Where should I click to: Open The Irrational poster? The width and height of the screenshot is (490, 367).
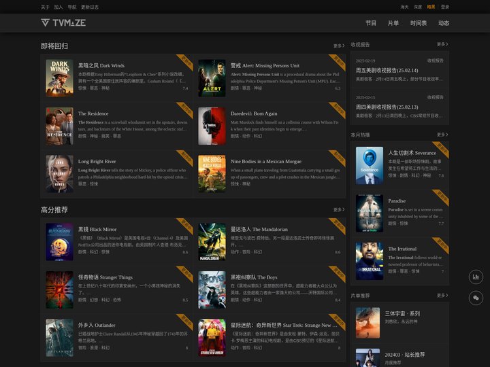(370, 261)
